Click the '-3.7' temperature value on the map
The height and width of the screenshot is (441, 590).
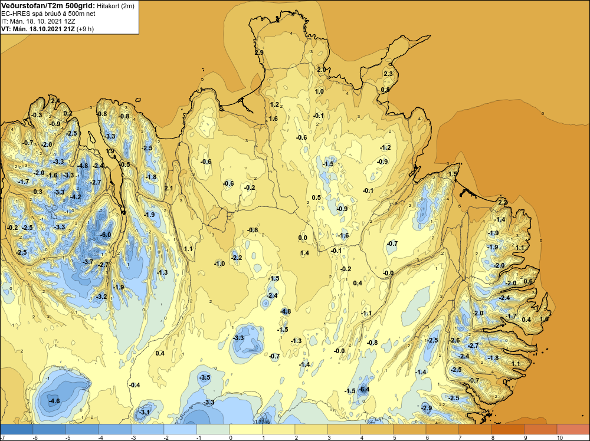click(x=88, y=262)
